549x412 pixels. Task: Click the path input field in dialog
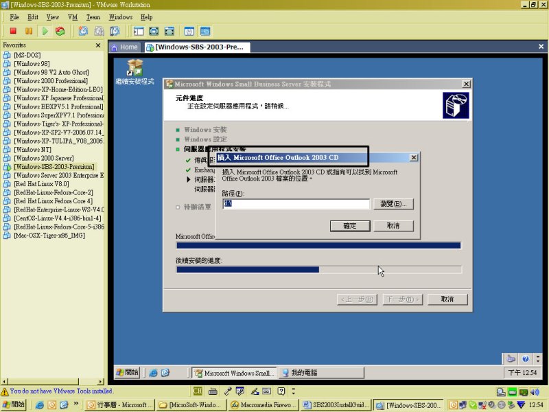tap(296, 204)
